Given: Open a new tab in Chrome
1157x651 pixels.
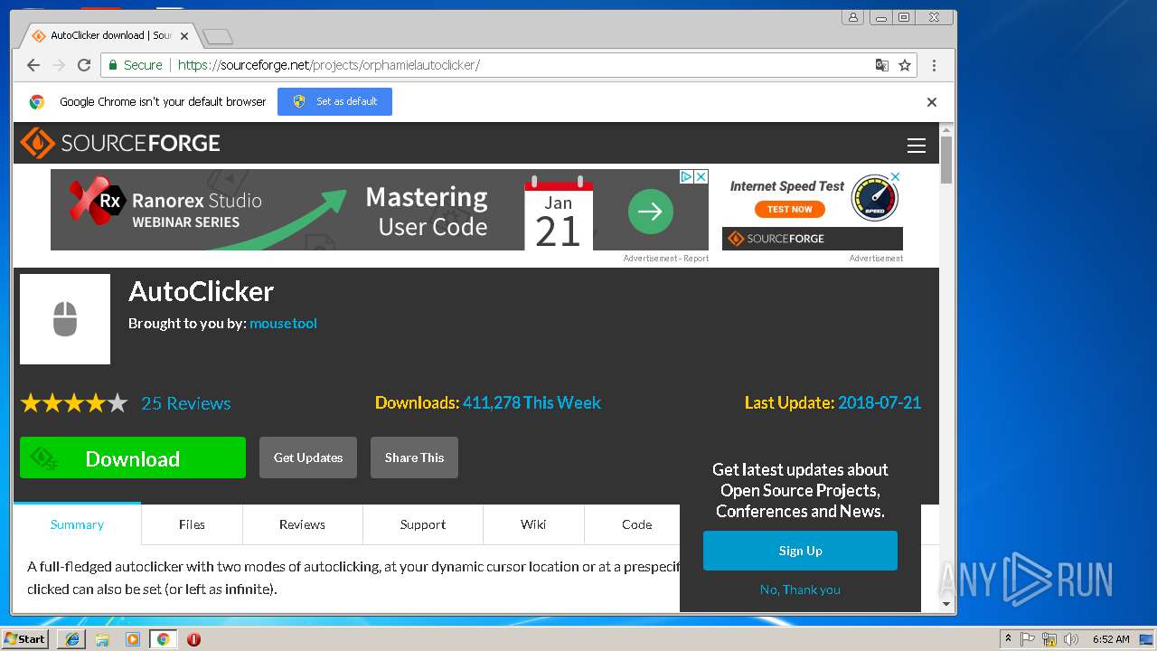Looking at the screenshot, I should pos(217,36).
